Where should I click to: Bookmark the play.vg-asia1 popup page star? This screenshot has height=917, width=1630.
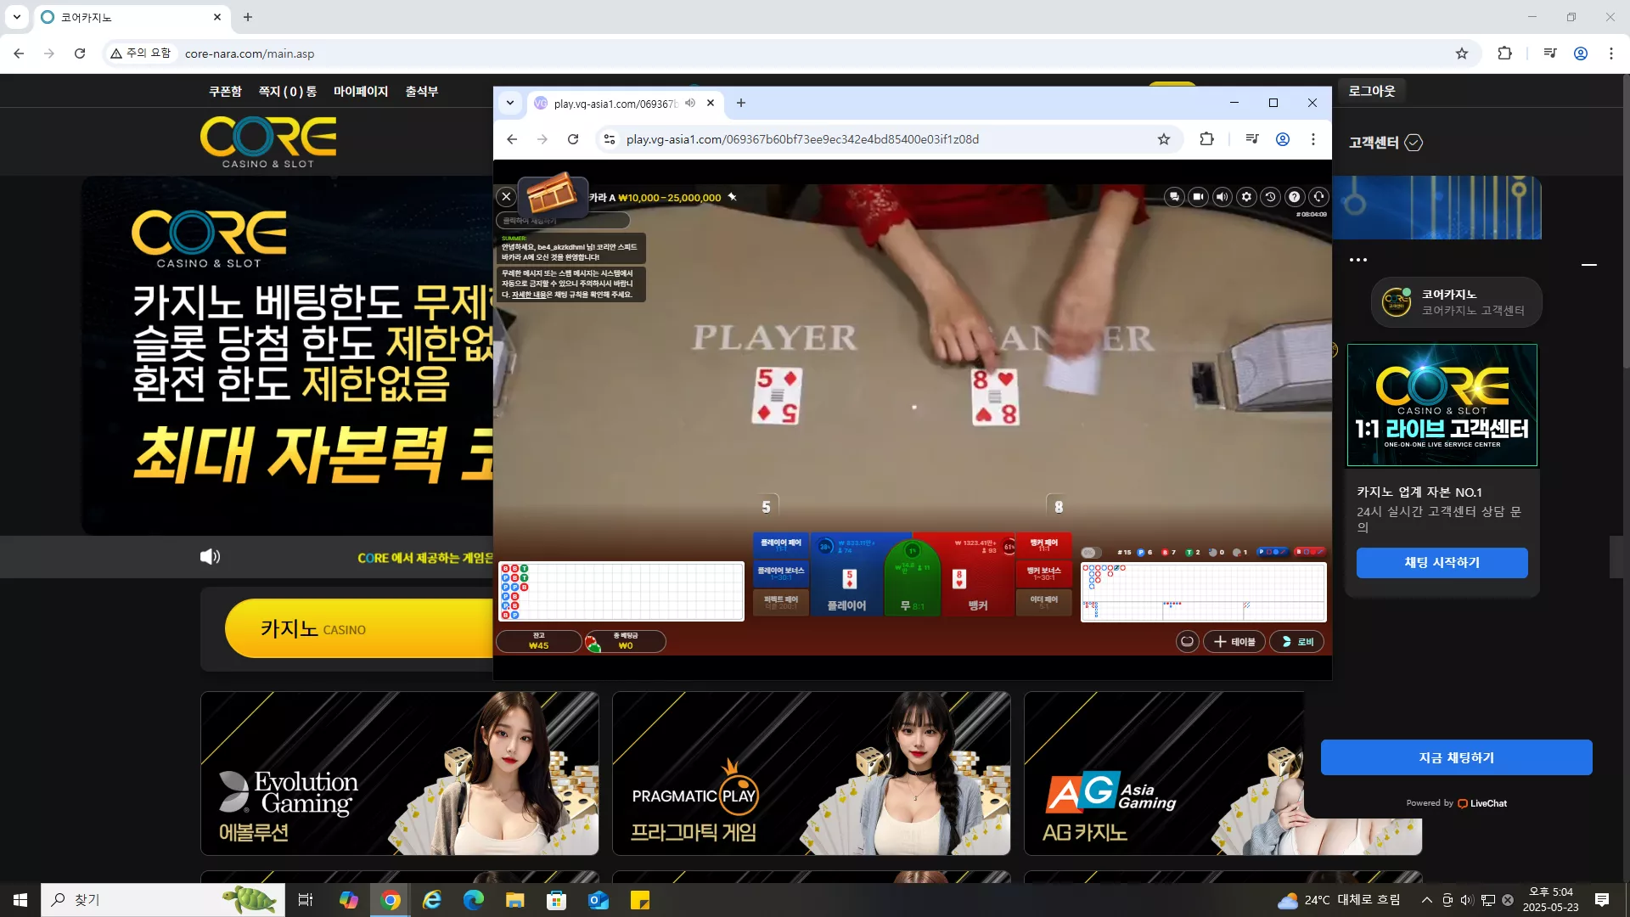coord(1164,139)
